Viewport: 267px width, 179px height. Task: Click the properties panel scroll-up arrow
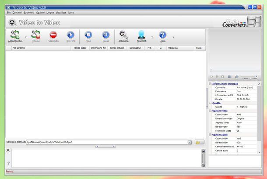coord(259,84)
